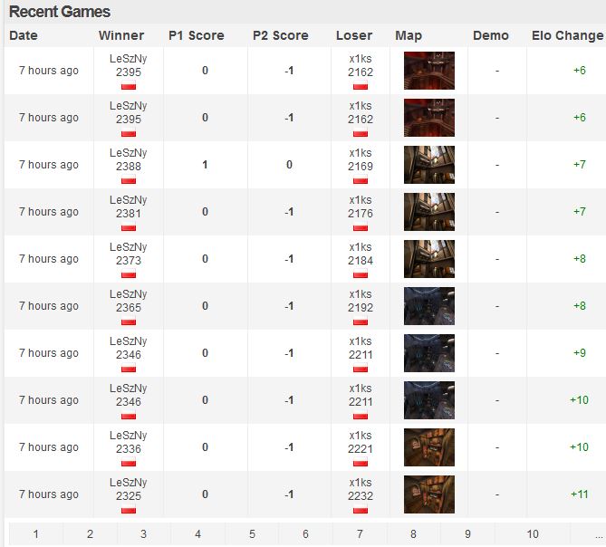Open map thumbnail in x1ks 2192 row

click(428, 306)
